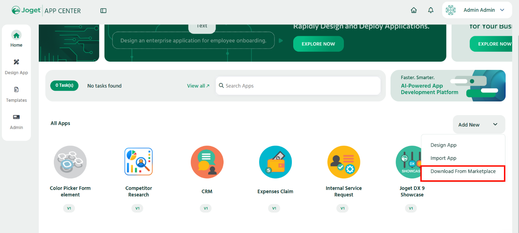Click the Search Apps input field
The height and width of the screenshot is (233, 519).
298,86
